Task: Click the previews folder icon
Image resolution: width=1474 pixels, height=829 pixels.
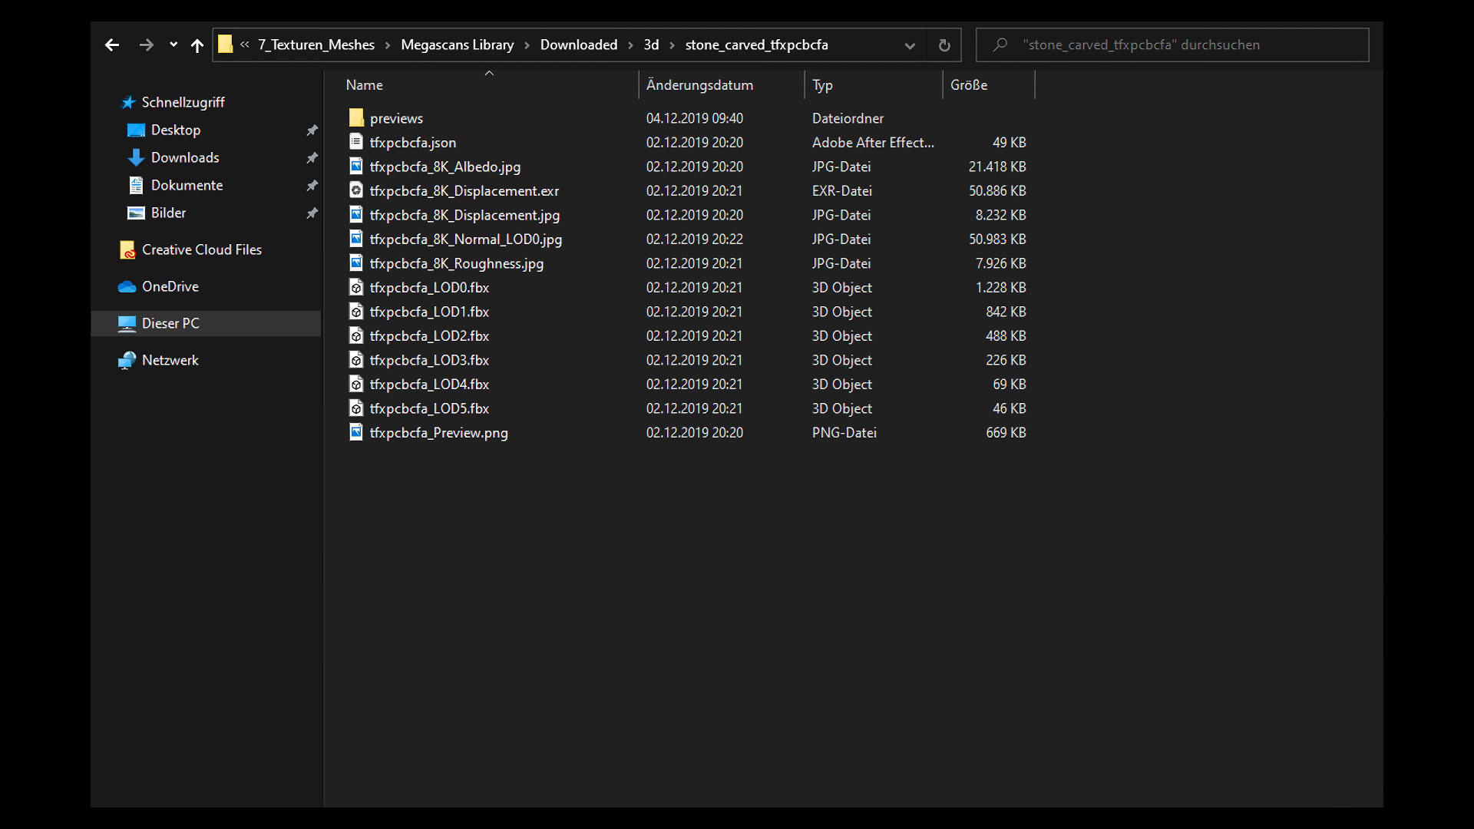Action: [x=356, y=117]
